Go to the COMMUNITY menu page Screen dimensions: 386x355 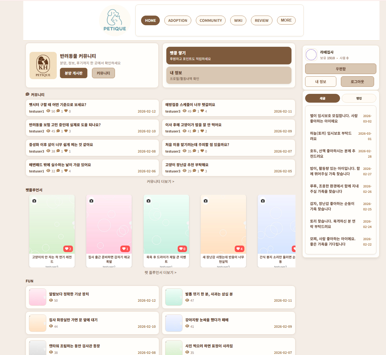coord(211,20)
